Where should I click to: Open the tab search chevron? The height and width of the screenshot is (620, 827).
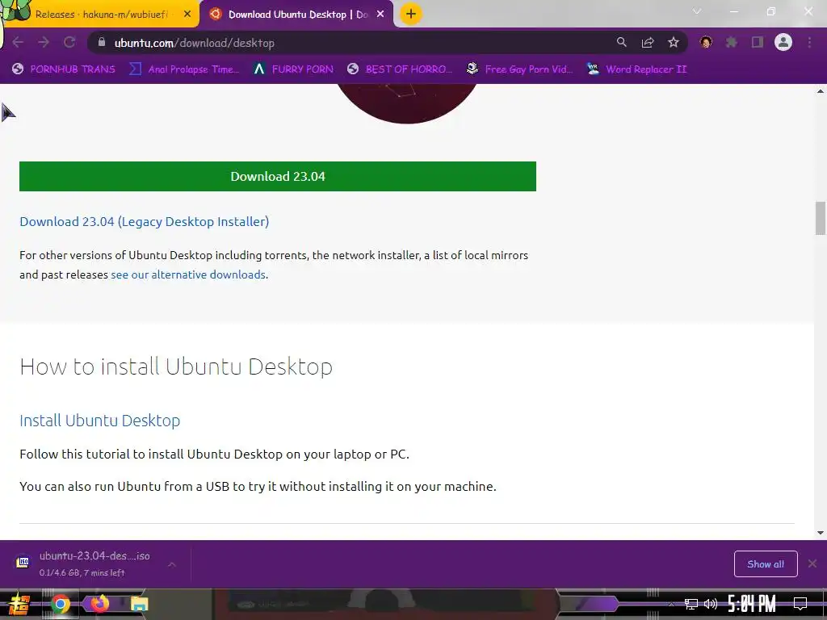click(697, 11)
